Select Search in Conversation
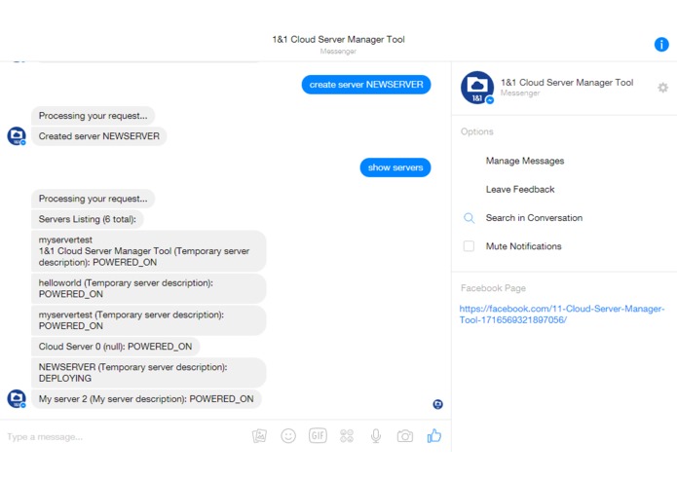Viewport: 677px width, 481px height. [534, 218]
